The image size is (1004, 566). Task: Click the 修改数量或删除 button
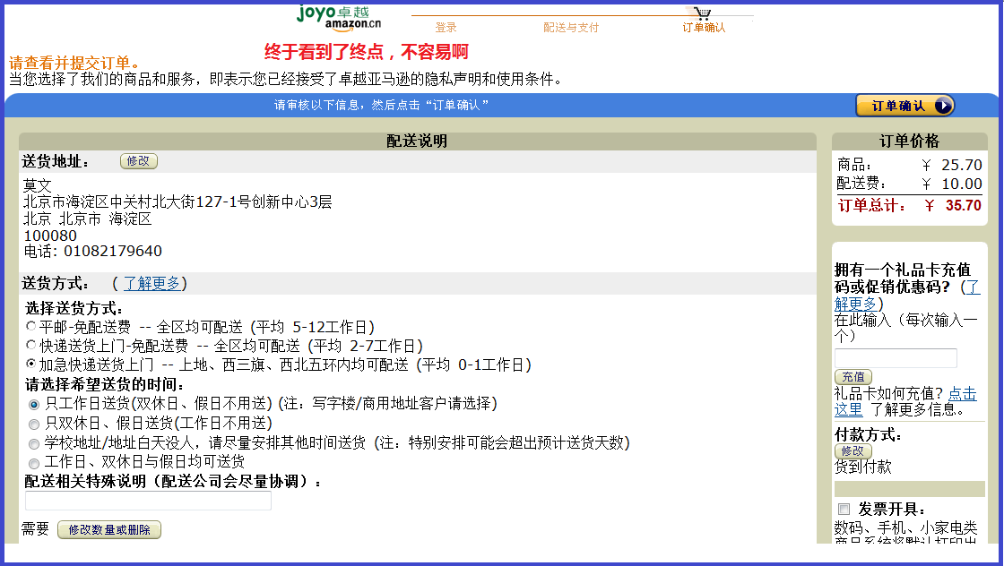(x=109, y=530)
